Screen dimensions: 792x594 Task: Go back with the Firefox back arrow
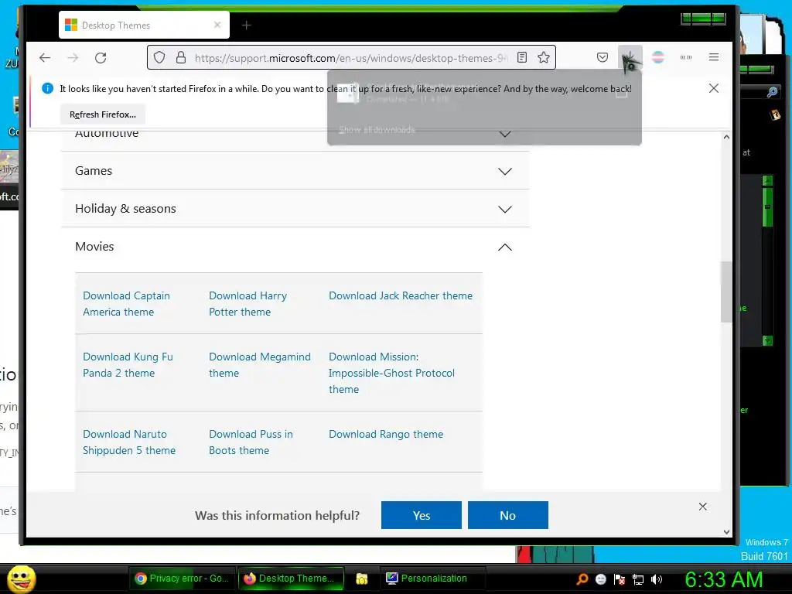[45, 57]
